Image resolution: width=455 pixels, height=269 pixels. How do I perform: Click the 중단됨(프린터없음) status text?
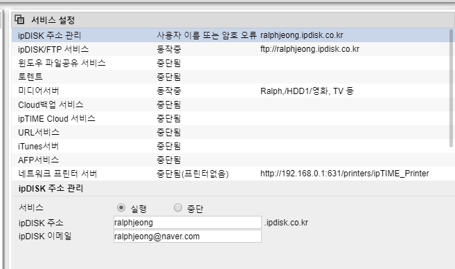[193, 174]
